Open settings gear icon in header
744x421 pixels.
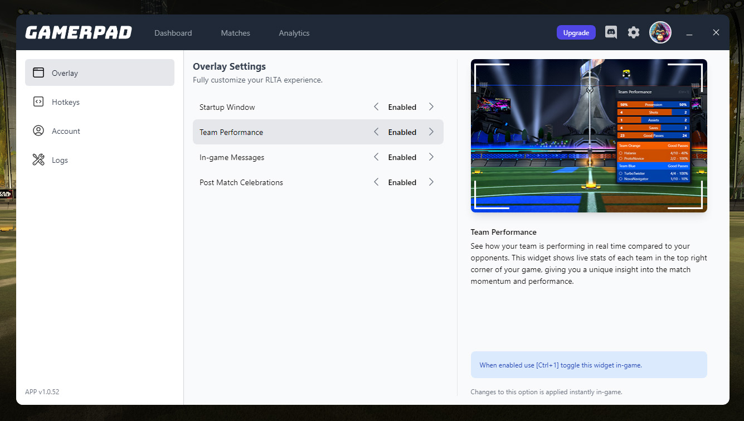tap(634, 32)
